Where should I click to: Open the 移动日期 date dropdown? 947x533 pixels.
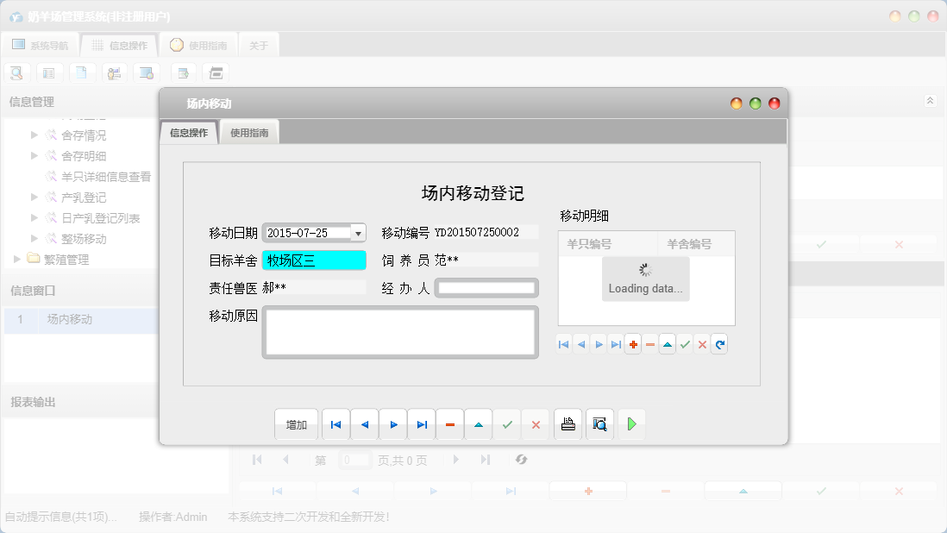pyautogui.click(x=357, y=232)
